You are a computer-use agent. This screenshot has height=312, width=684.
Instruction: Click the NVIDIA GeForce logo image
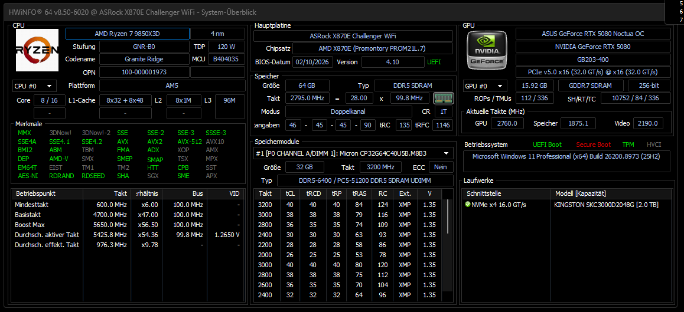[486, 50]
